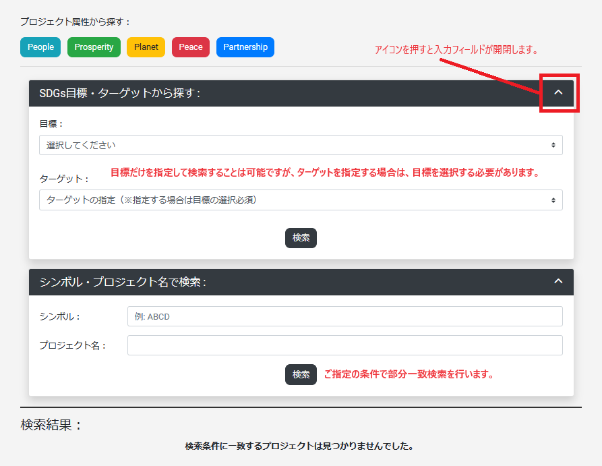Image resolution: width=602 pixels, height=466 pixels.
Task: Click the yellow Planet color swatch badge
Action: [x=146, y=47]
